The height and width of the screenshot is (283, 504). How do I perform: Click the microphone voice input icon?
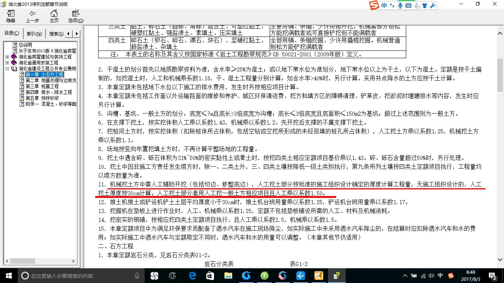tap(400, 6)
